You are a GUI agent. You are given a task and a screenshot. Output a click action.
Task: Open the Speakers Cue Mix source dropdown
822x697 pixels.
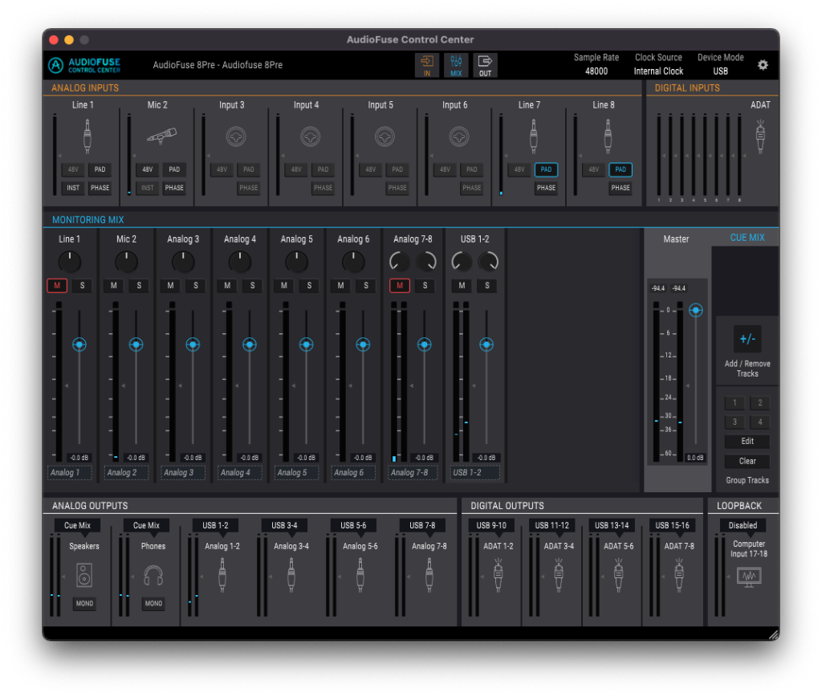click(78, 525)
